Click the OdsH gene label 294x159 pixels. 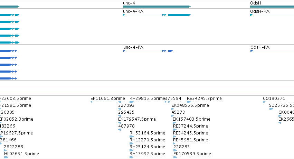click(x=256, y=3)
